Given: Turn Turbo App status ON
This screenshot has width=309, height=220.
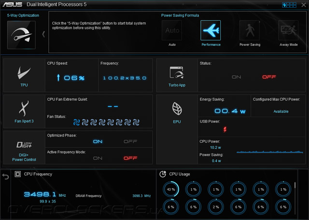Looking at the screenshot, I should 236,77.
